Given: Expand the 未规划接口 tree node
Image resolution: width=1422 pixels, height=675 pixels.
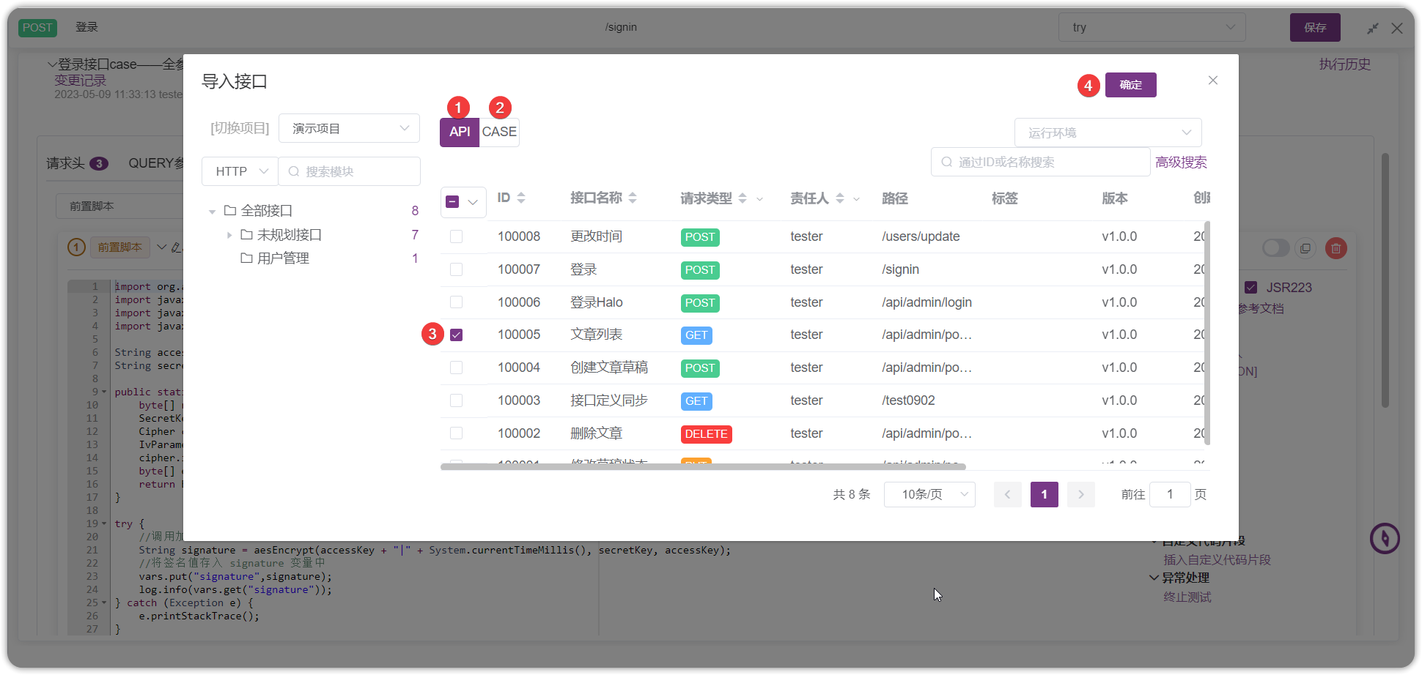Looking at the screenshot, I should pyautogui.click(x=229, y=235).
